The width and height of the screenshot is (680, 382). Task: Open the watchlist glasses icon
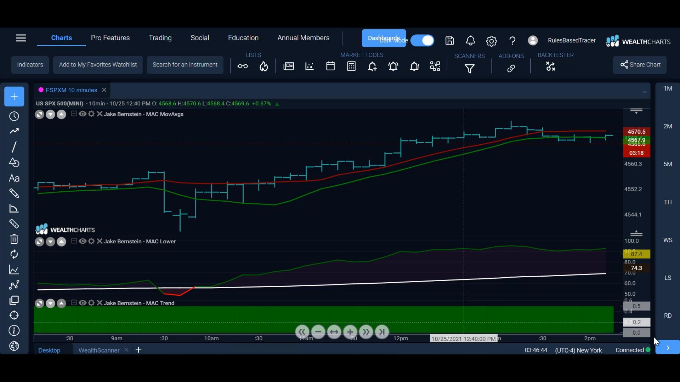point(243,66)
